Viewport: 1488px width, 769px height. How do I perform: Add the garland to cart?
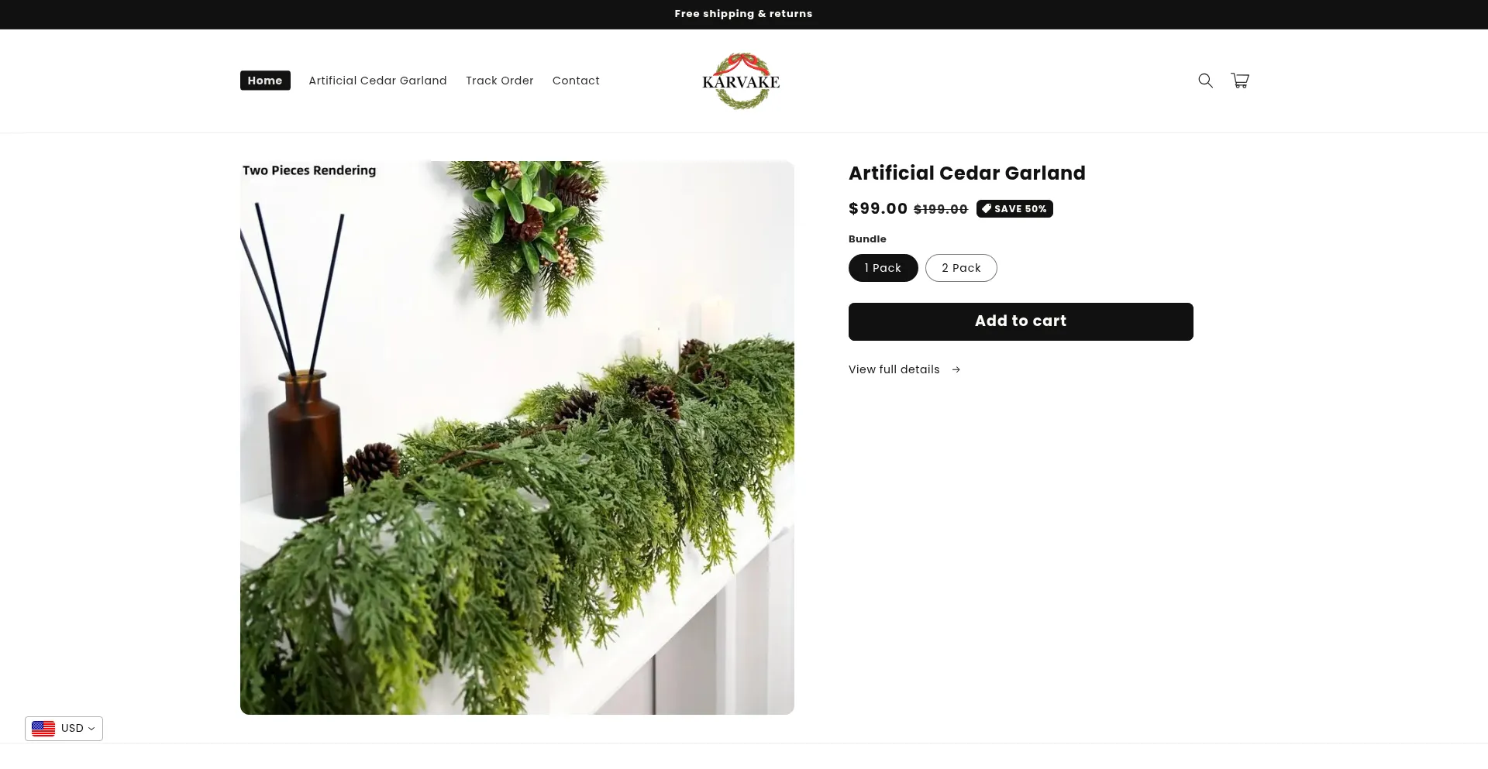click(1021, 321)
